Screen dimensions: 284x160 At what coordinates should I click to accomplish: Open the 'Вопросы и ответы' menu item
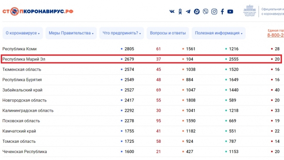tap(168, 33)
